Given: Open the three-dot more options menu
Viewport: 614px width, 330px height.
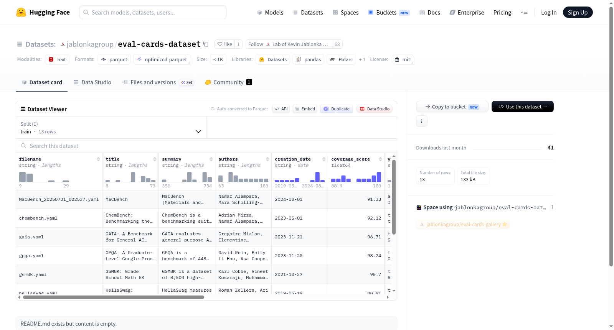Looking at the screenshot, I should [422, 121].
